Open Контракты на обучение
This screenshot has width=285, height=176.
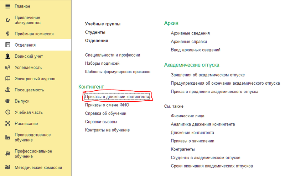(107, 130)
